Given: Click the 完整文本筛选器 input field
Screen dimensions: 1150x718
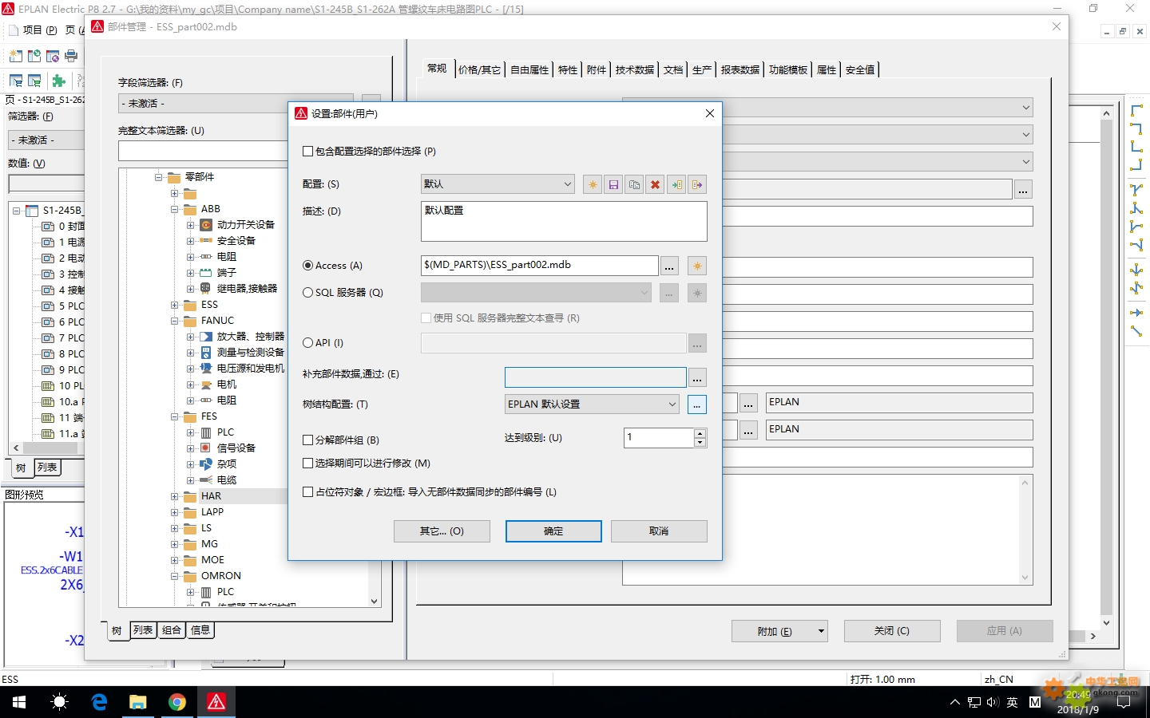Looking at the screenshot, I should (x=203, y=152).
